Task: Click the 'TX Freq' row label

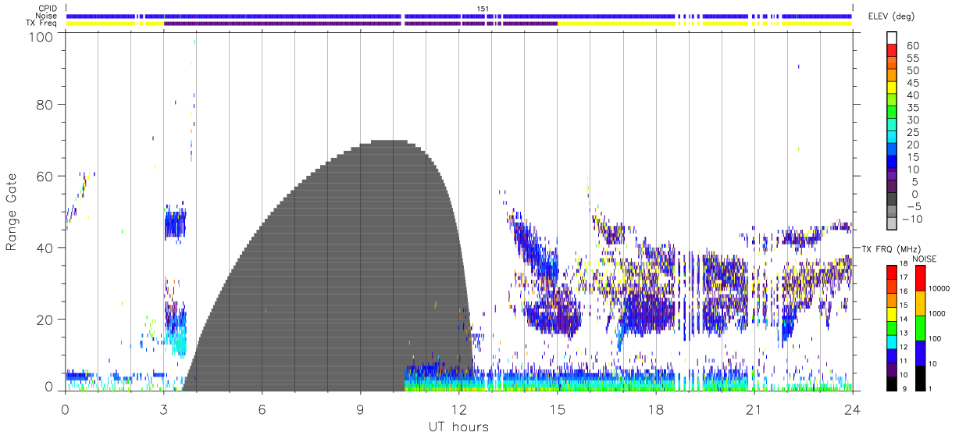Action: tap(42, 23)
